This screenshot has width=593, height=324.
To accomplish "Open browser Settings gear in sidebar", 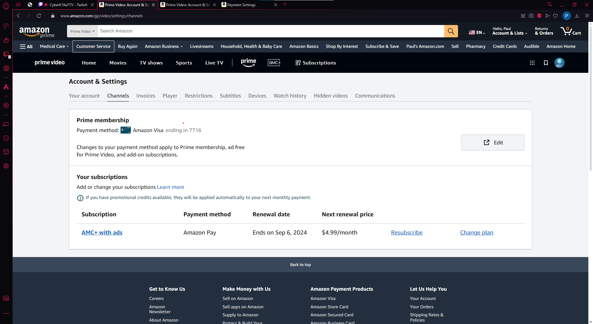I will click(x=6, y=166).
